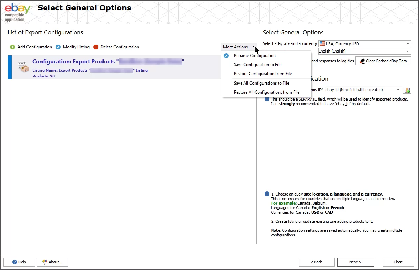
Task: Click the About button's colorful icon
Action: [x=44, y=262]
